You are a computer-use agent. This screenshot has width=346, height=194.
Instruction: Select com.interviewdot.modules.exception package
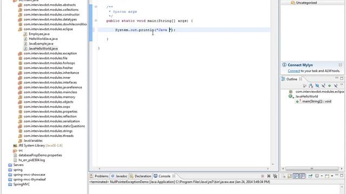50,53
